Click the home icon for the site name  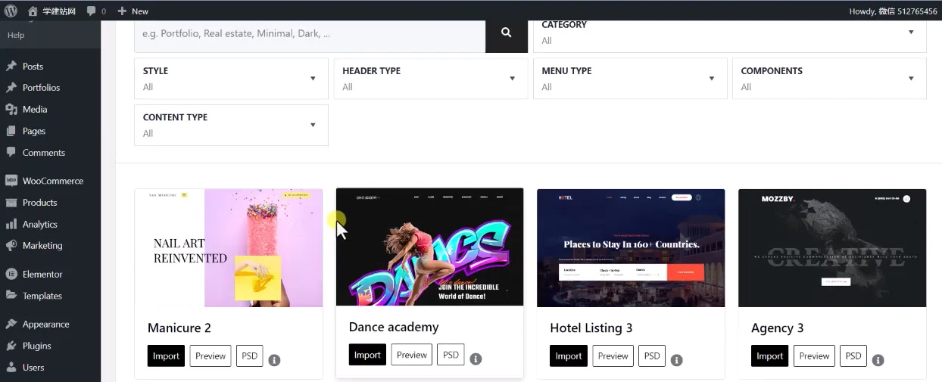(33, 11)
